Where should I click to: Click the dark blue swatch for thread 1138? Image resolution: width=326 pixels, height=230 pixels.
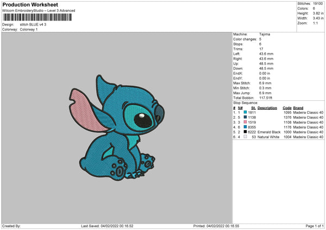click(x=245, y=117)
